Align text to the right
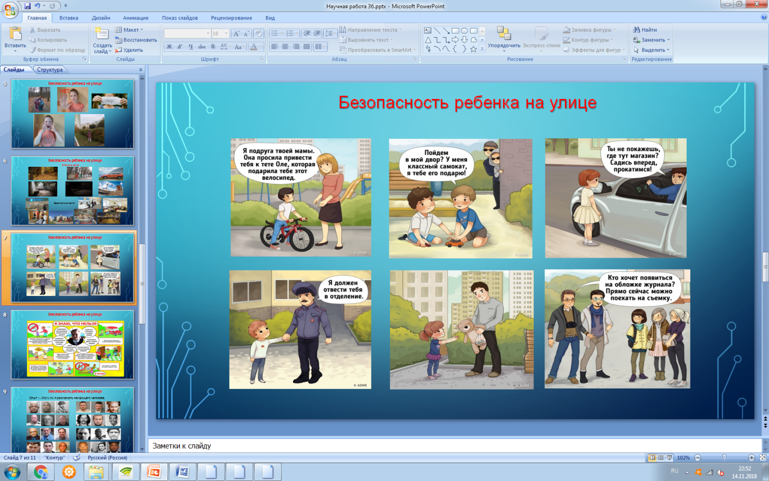 click(296, 47)
